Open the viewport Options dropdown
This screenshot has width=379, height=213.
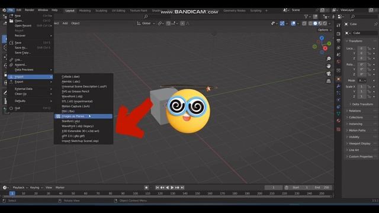coord(325,30)
